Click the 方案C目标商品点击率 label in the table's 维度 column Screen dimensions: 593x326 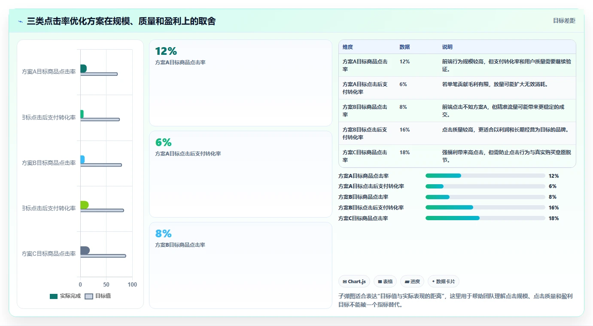tap(365, 156)
